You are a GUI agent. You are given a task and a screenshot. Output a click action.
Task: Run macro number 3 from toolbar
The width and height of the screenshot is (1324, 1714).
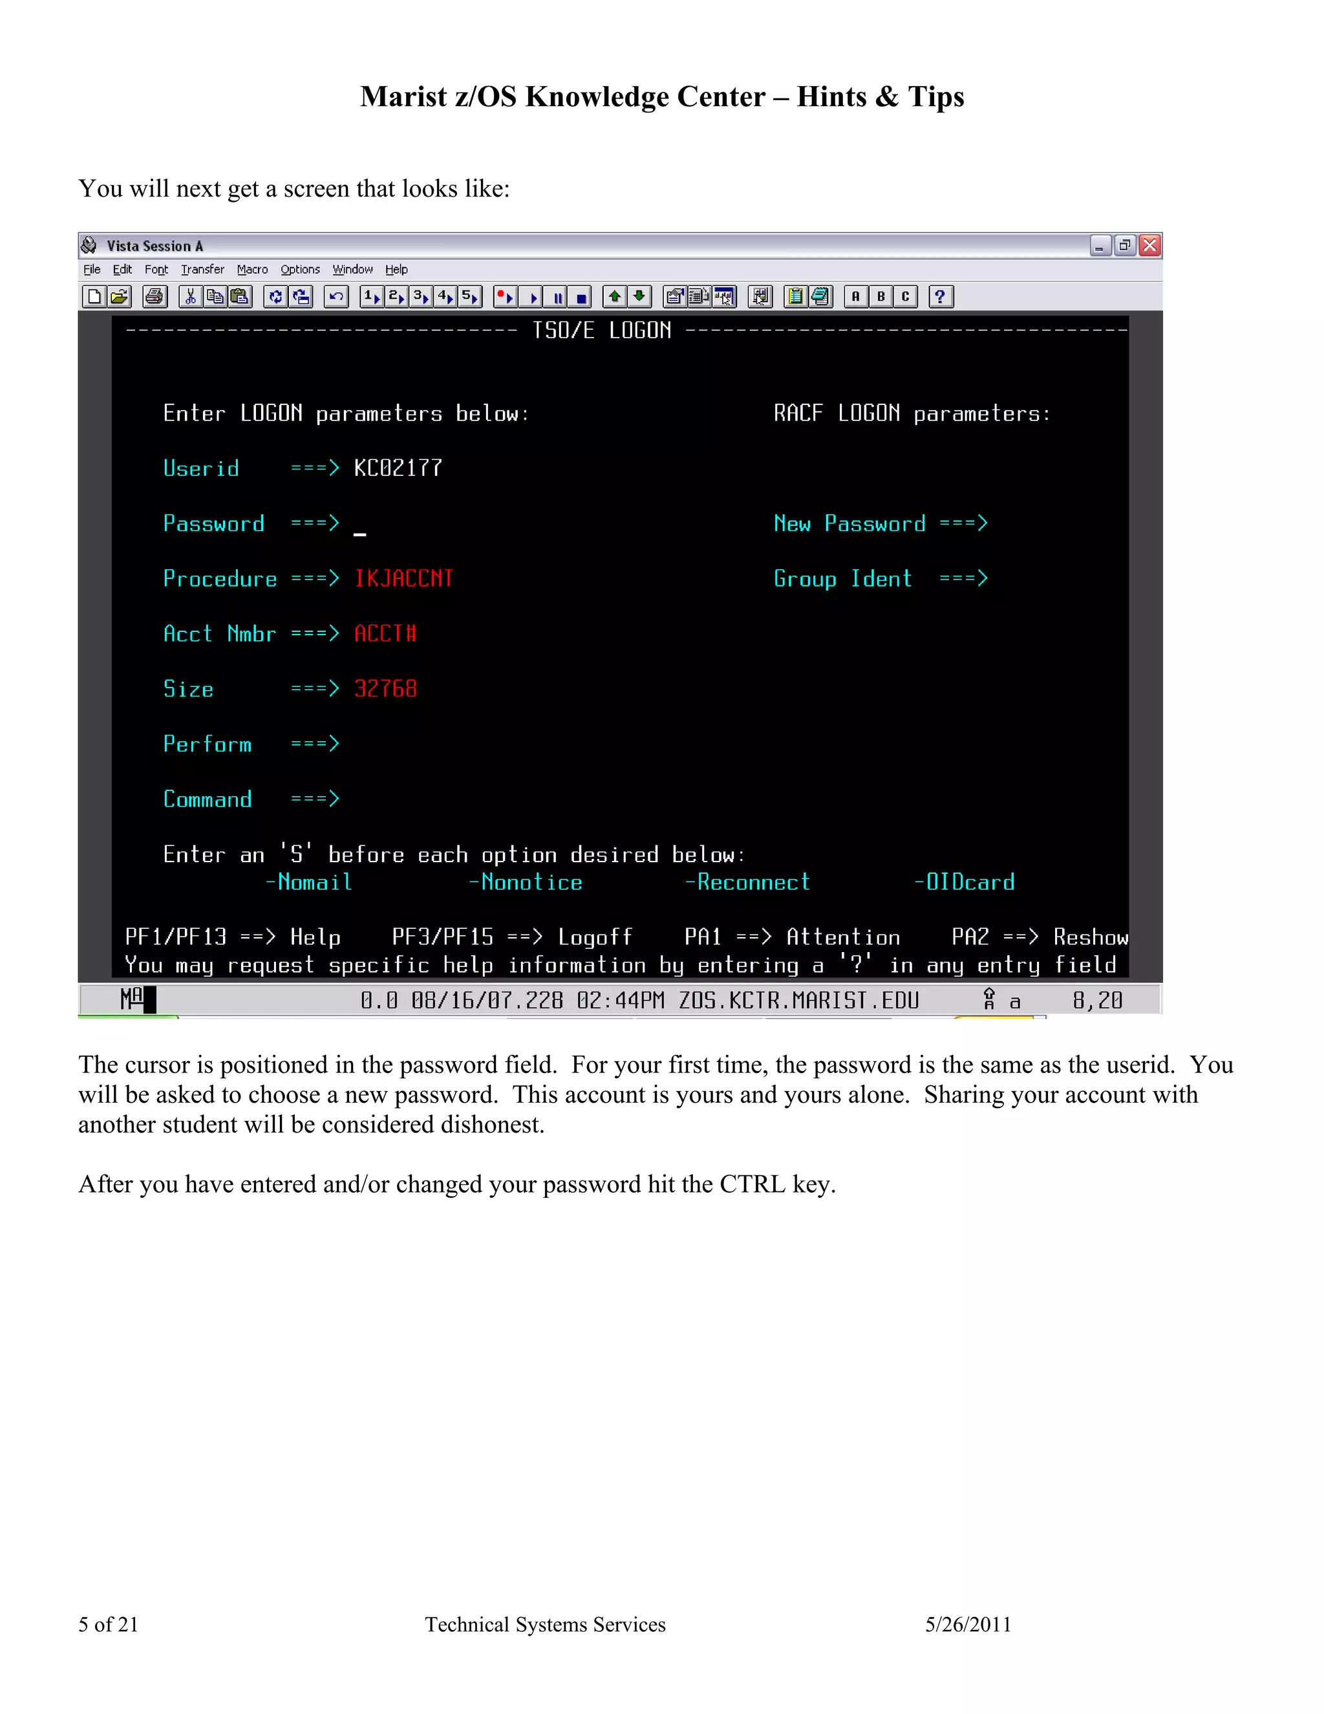coord(422,297)
